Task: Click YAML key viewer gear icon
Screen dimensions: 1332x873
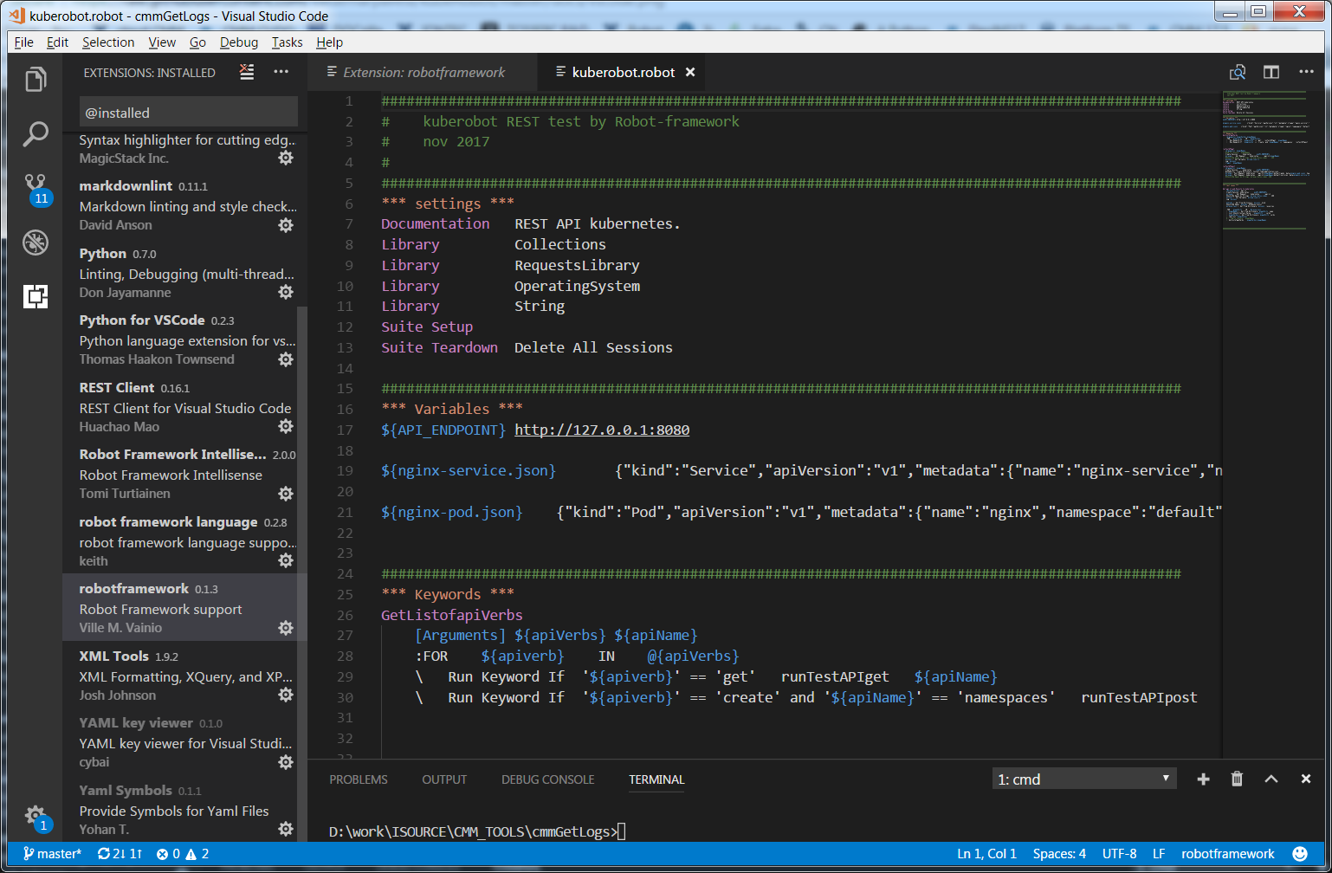Action: click(x=286, y=762)
